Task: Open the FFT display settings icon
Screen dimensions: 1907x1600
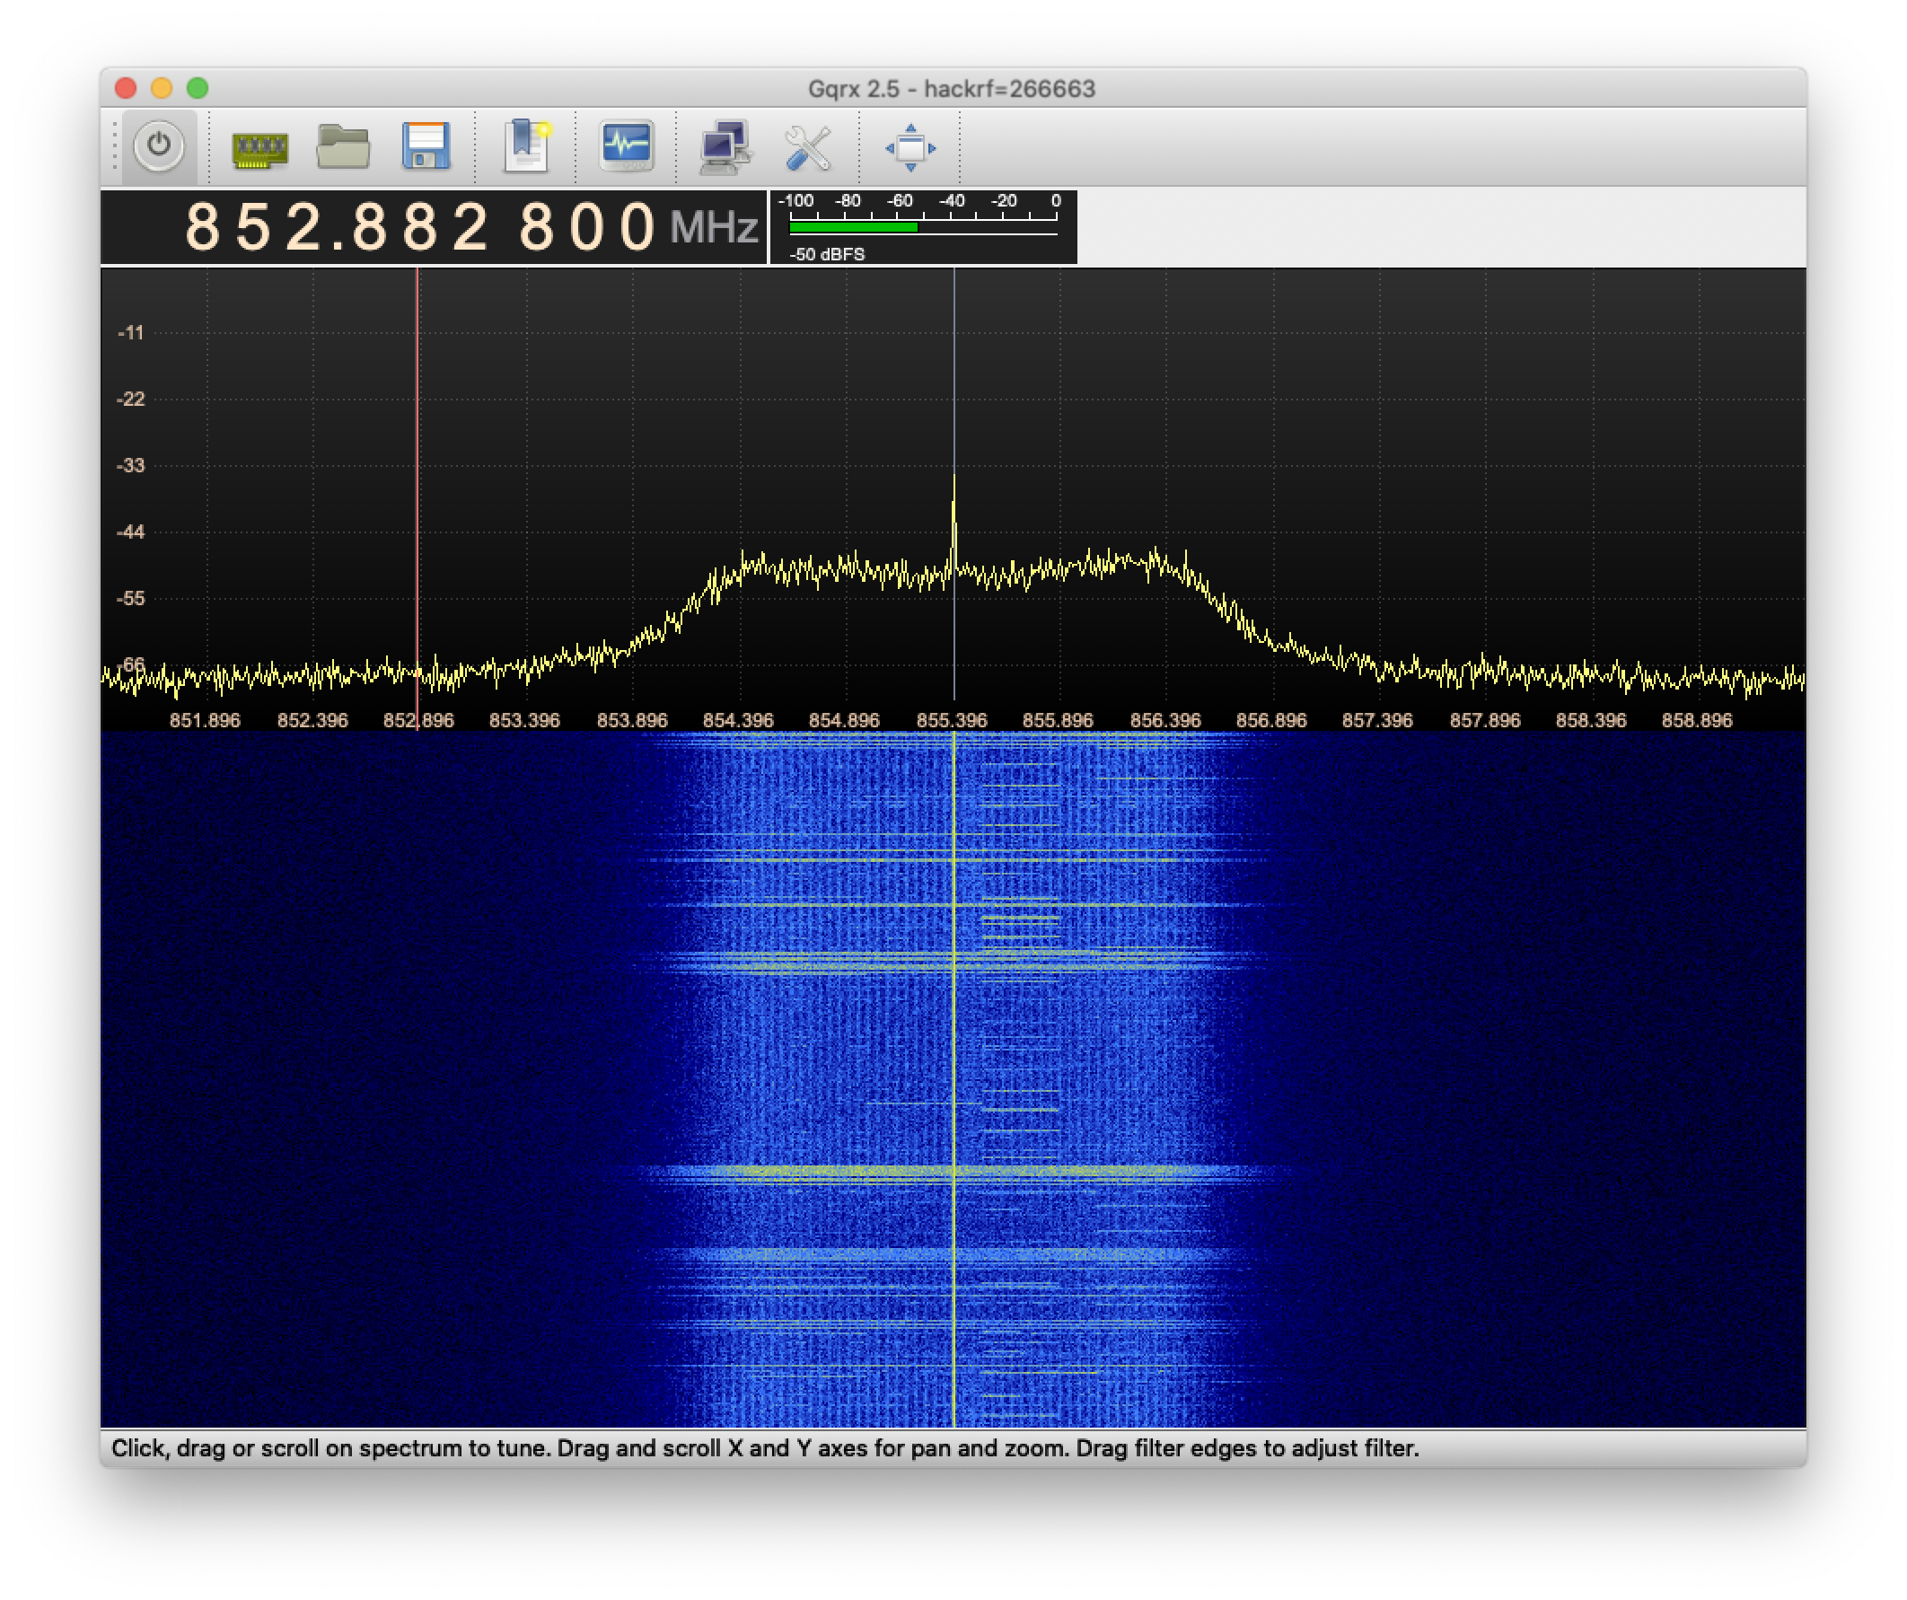Action: pyautogui.click(x=628, y=145)
